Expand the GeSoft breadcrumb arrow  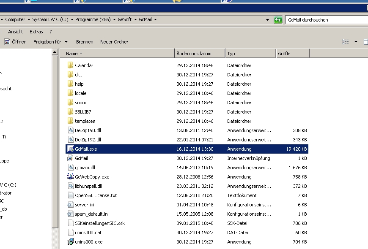(135, 19)
